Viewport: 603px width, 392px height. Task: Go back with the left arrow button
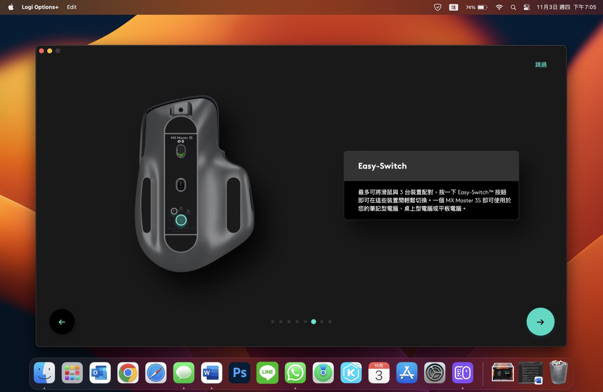coord(62,322)
